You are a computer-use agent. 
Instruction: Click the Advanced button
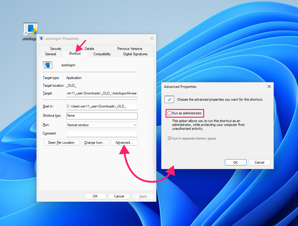(124, 143)
